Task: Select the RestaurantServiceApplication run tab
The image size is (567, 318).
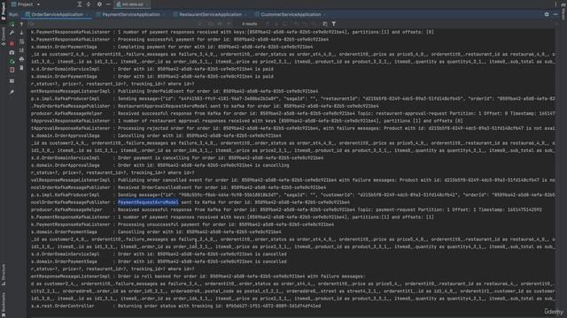Action: 210,14
